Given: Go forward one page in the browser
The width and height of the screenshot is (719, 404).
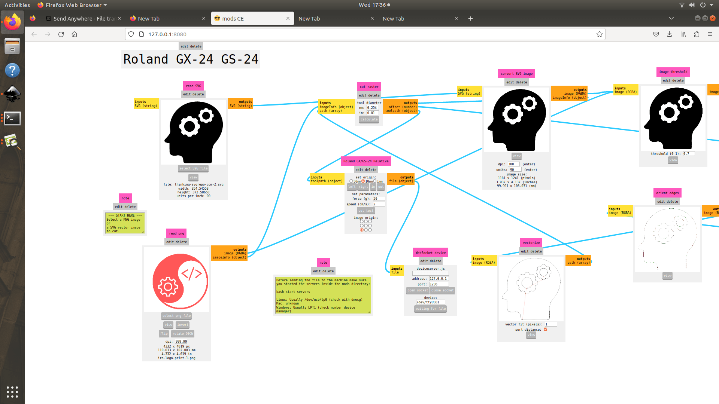Looking at the screenshot, I should 48,34.
